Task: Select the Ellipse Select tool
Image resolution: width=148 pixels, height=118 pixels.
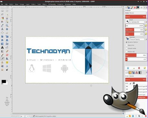Action: tap(7, 11)
